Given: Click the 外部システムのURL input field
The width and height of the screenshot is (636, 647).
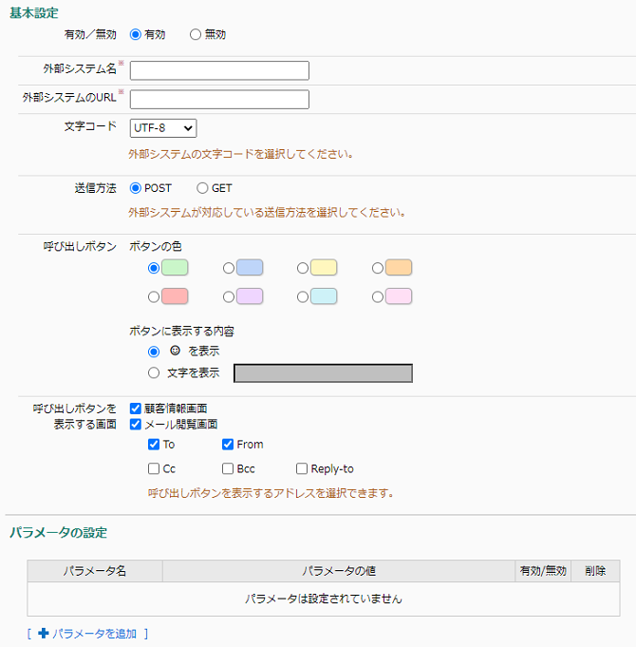Looking at the screenshot, I should (x=219, y=100).
